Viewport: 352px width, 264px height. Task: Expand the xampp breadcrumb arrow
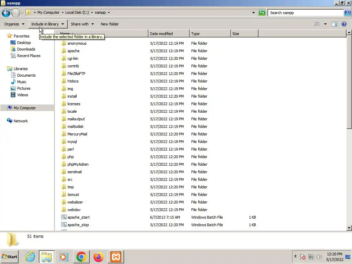(109, 13)
